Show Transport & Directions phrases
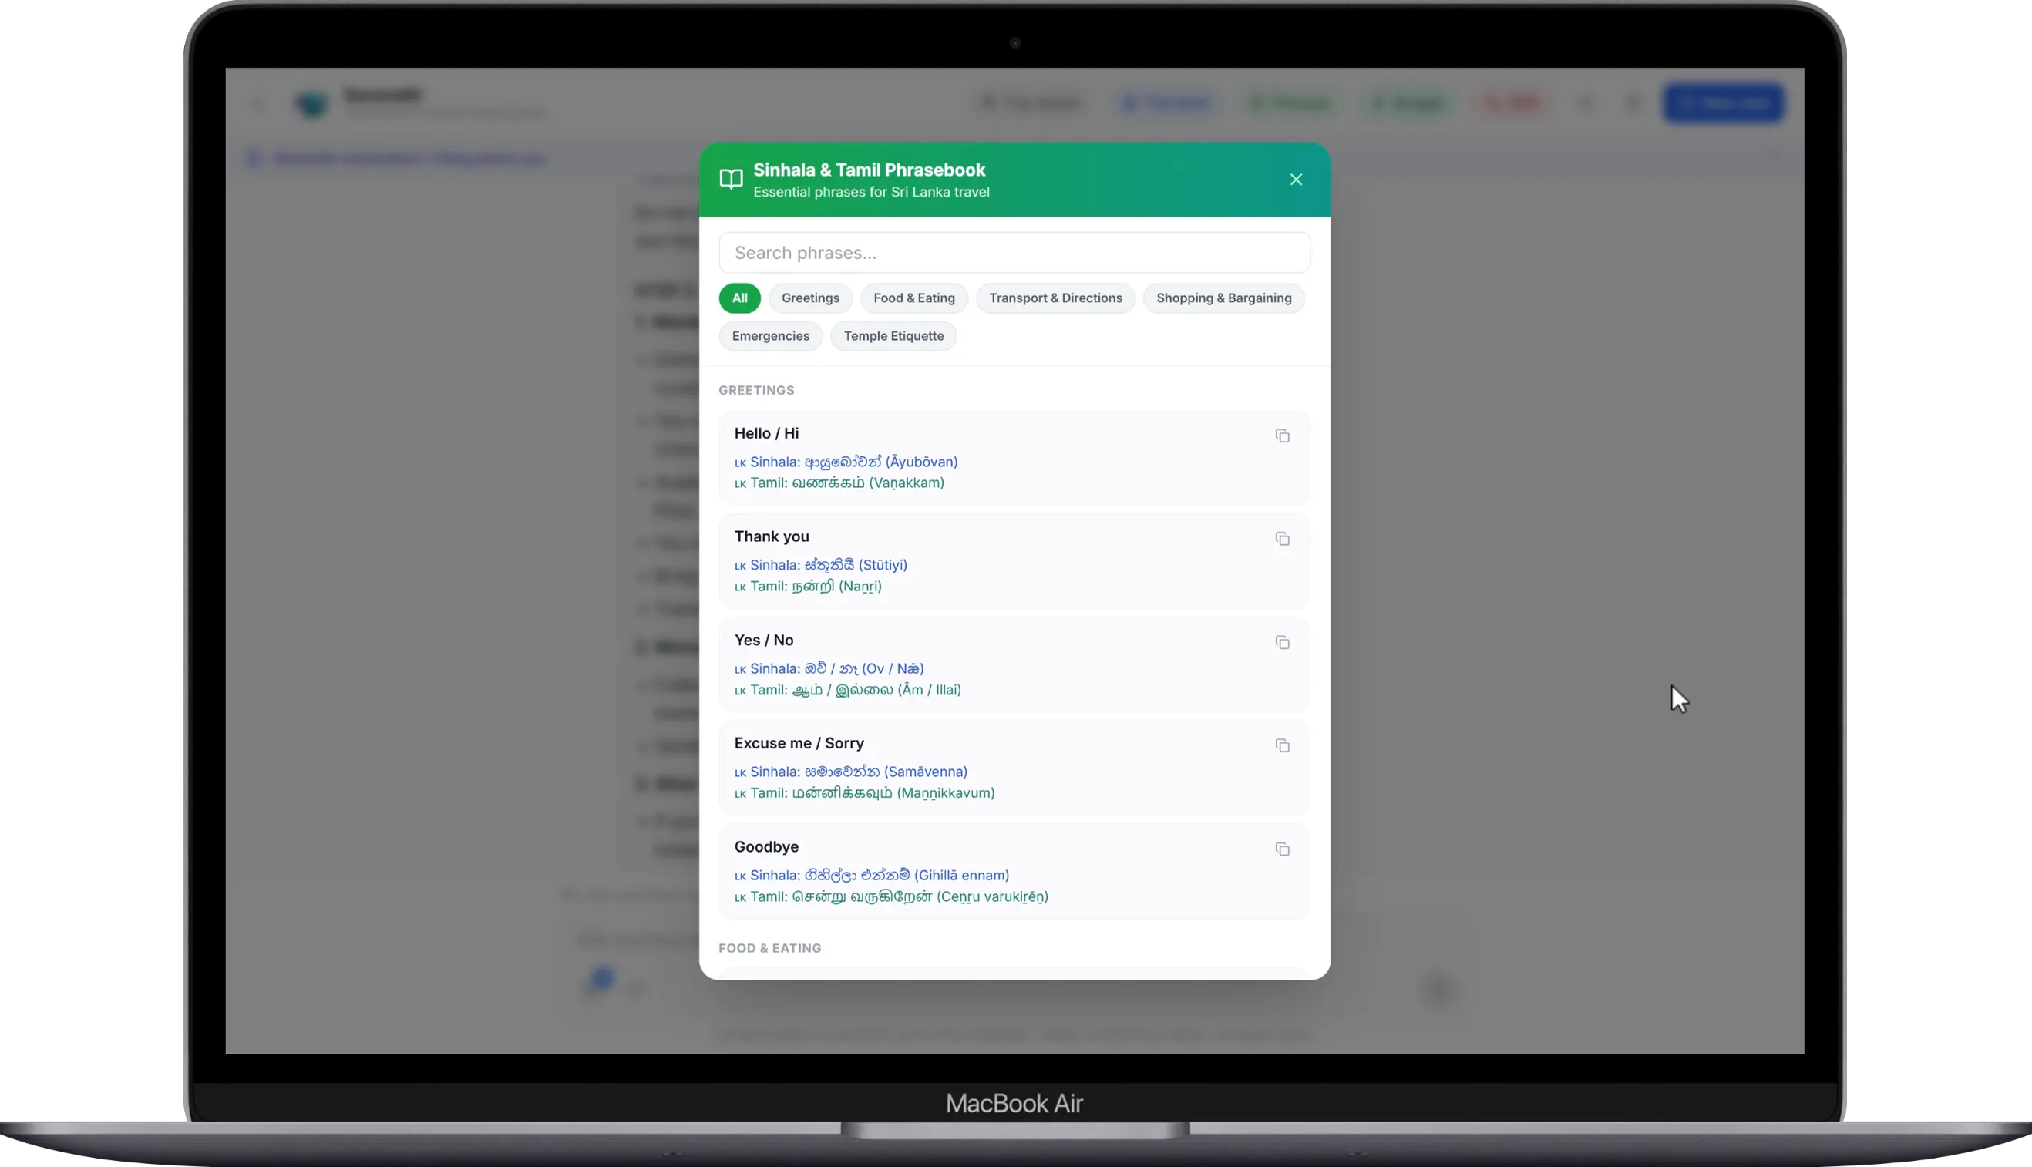This screenshot has height=1167, width=2032. [1055, 298]
